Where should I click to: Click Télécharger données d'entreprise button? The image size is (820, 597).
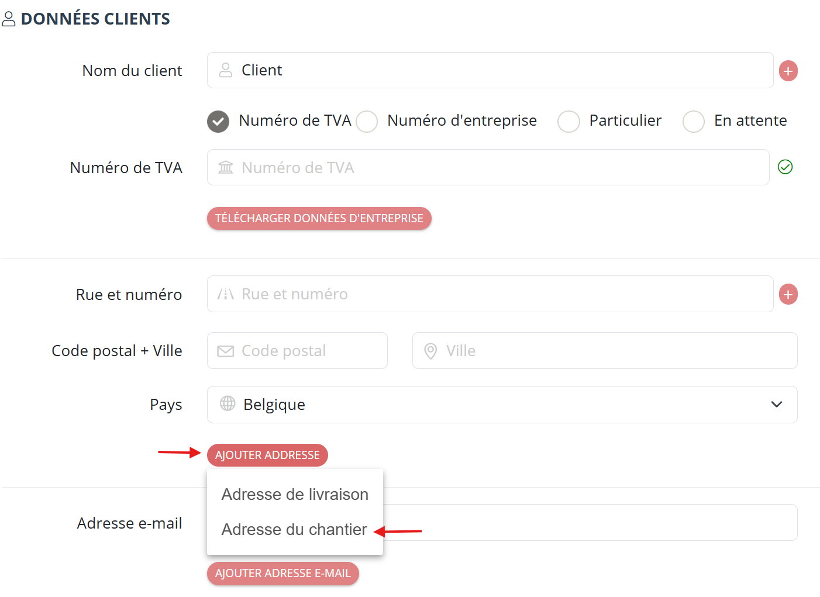[319, 218]
